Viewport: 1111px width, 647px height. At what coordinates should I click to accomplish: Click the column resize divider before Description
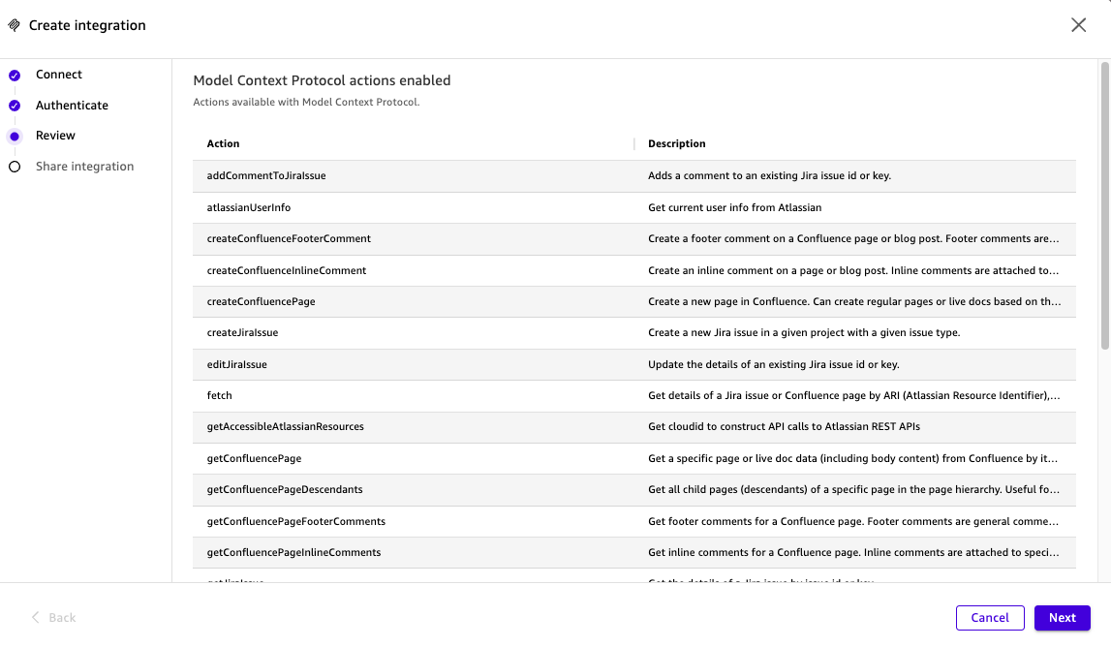tap(634, 144)
